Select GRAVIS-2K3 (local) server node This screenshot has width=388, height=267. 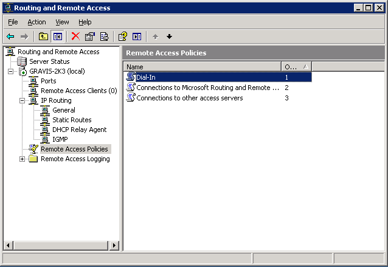tap(57, 71)
